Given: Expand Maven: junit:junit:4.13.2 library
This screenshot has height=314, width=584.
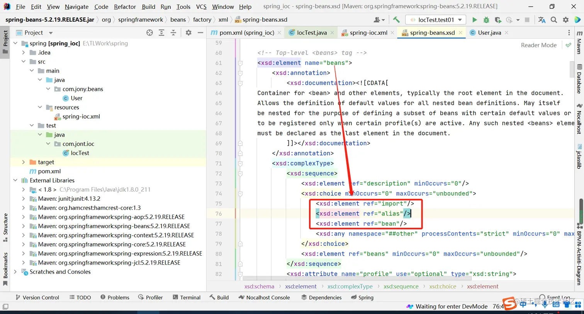Looking at the screenshot, I should (24, 199).
